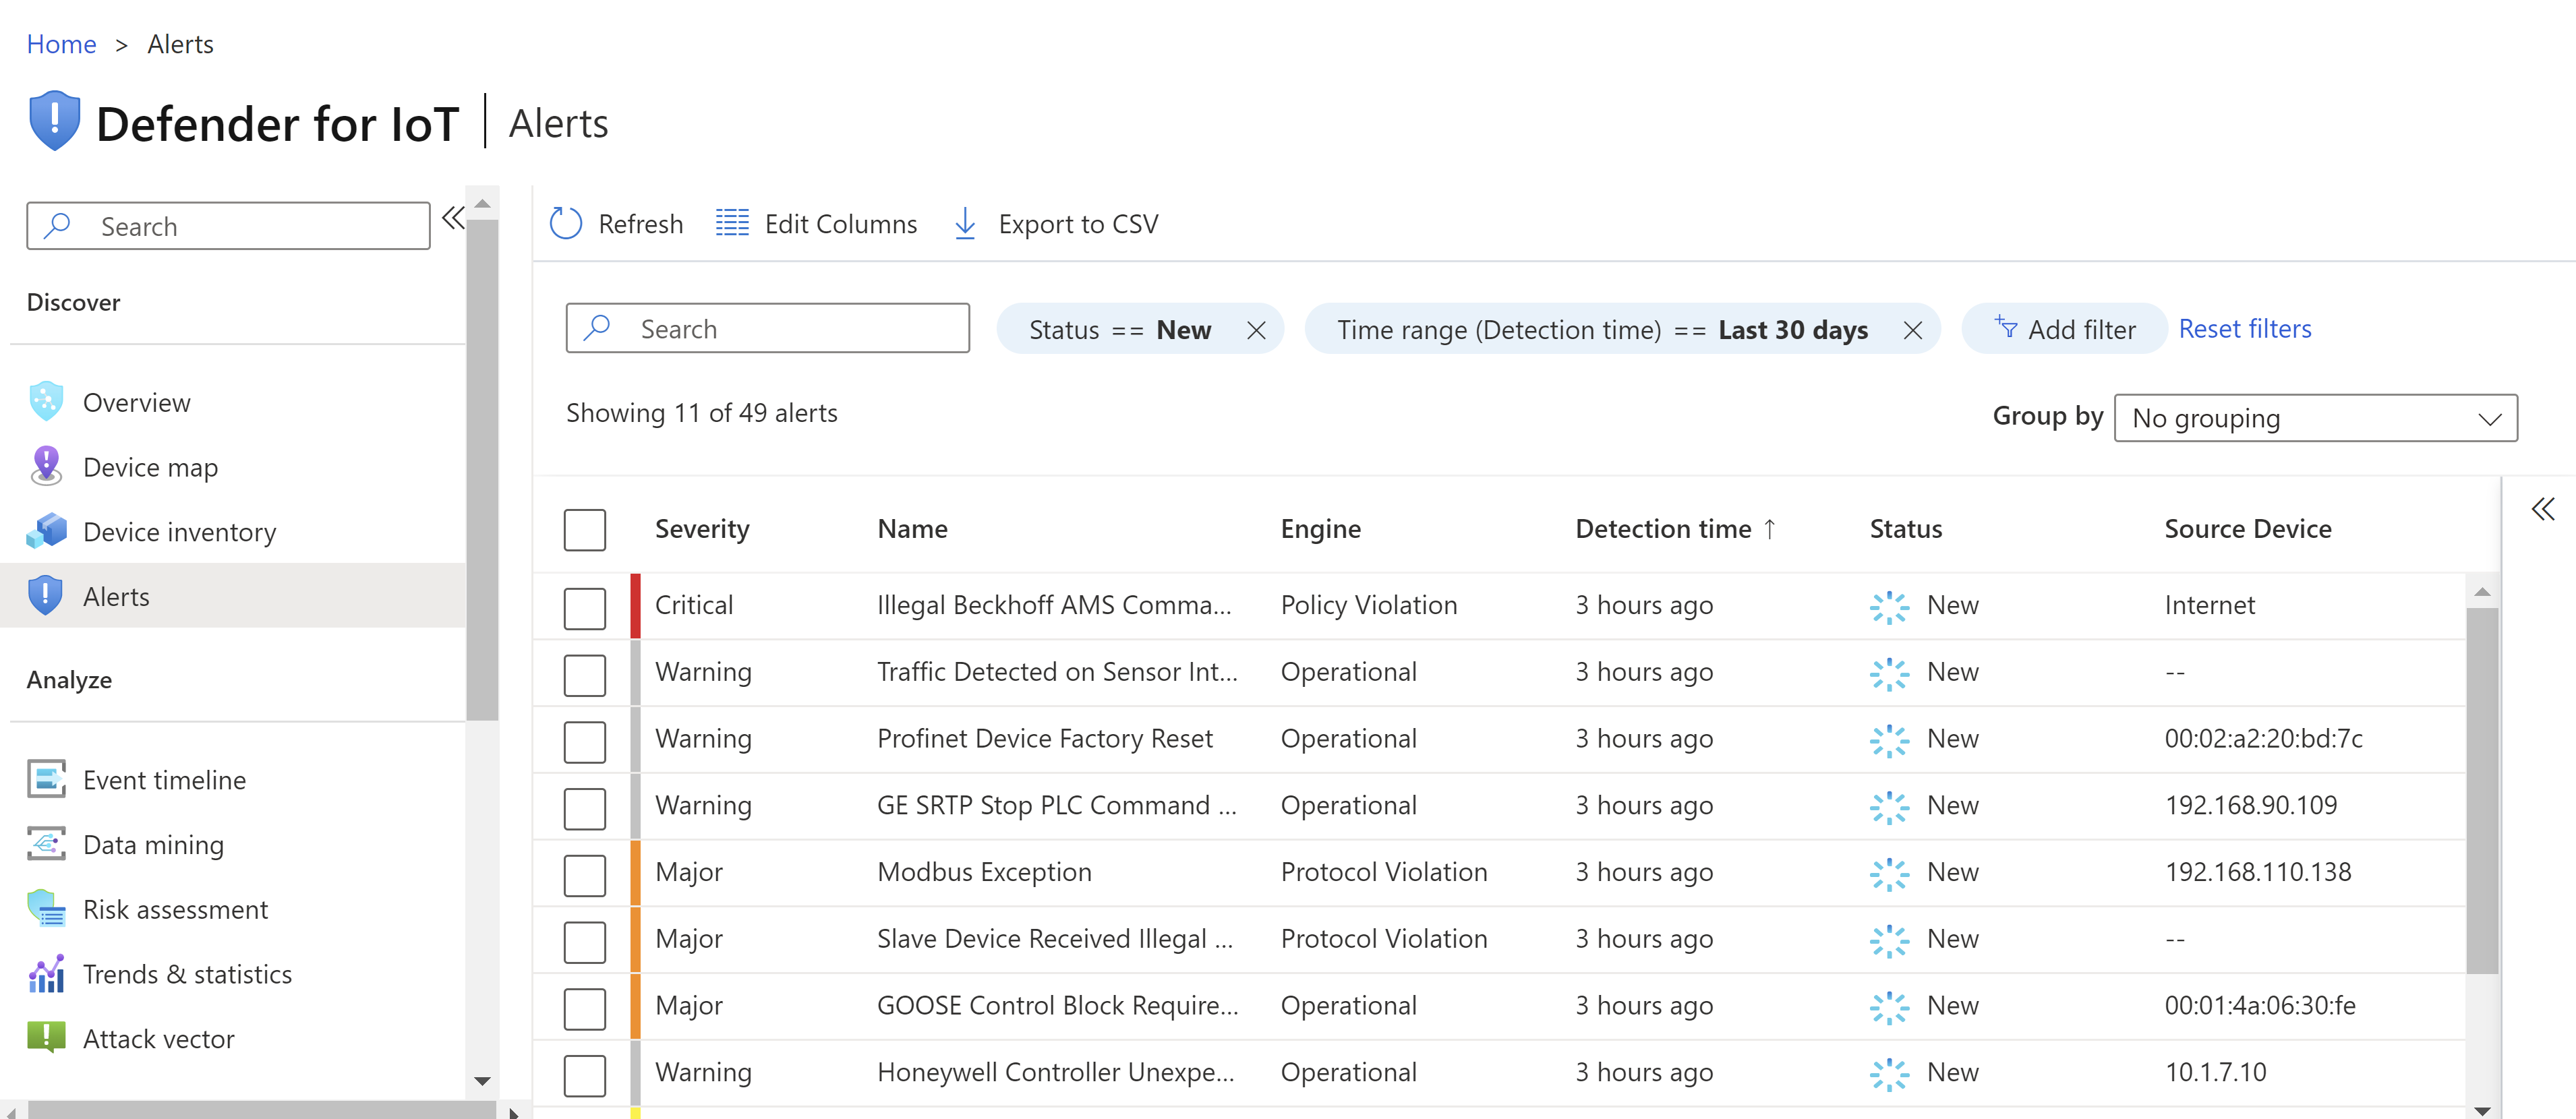Tick the select-all checkbox in table header
Screen dimensions: 2576x1119
click(585, 530)
